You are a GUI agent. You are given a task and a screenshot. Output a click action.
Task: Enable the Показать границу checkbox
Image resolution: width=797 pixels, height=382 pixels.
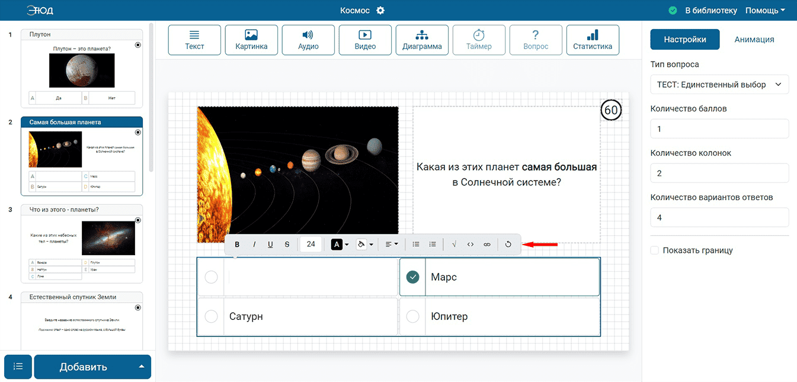pyautogui.click(x=655, y=251)
